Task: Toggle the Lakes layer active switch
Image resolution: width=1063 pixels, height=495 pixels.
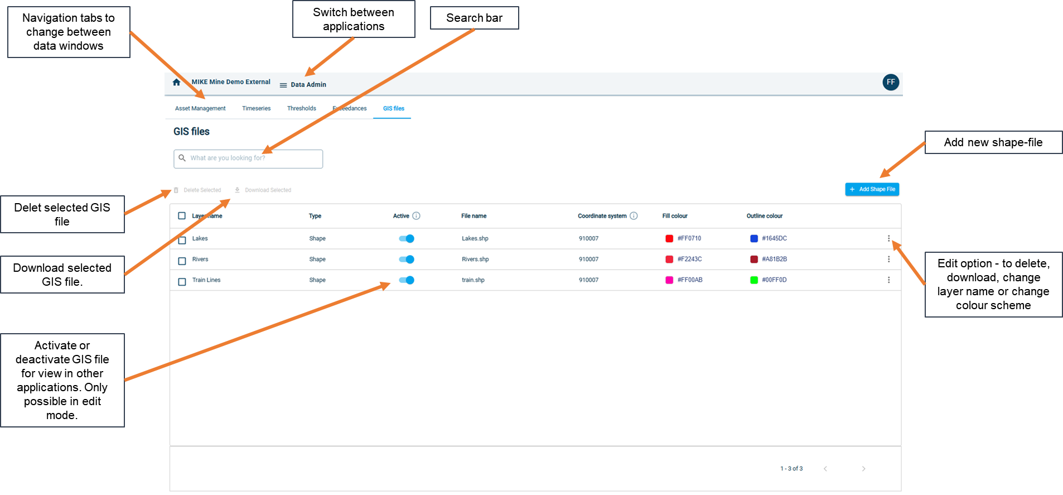Action: [407, 239]
